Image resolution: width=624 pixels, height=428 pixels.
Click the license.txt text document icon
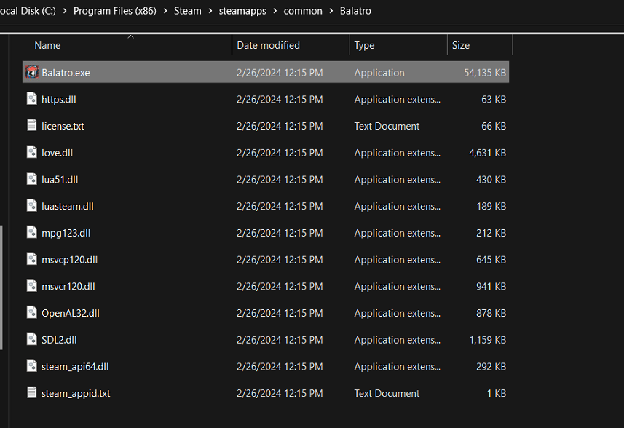pyautogui.click(x=31, y=126)
